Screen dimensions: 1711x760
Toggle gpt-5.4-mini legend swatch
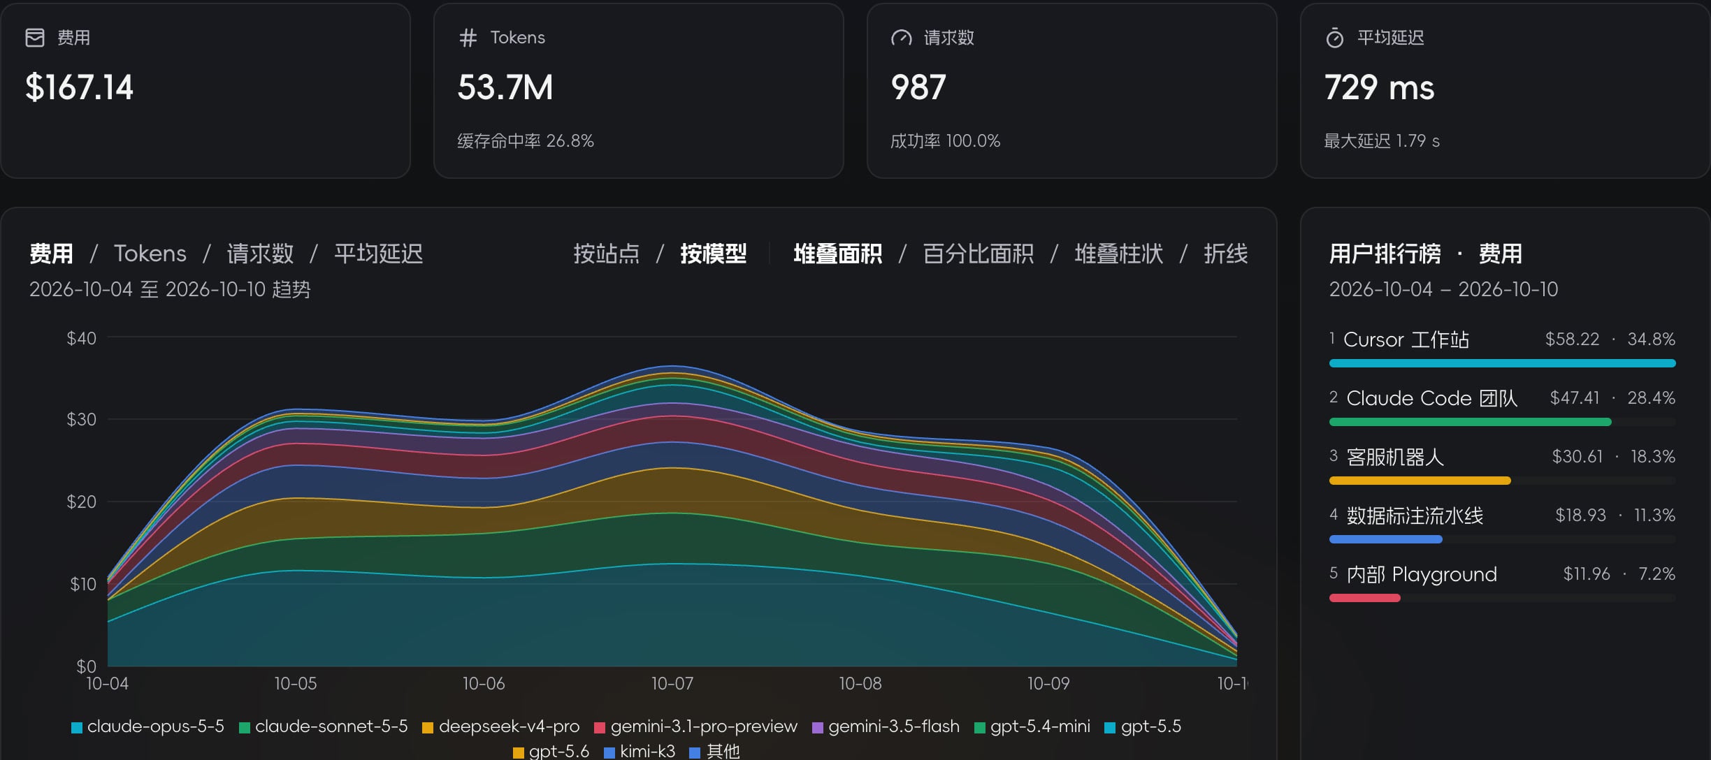(x=980, y=728)
